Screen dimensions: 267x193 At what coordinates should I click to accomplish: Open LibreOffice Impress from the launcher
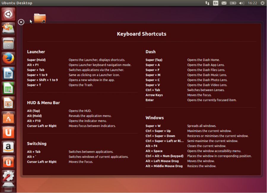coord(8,103)
